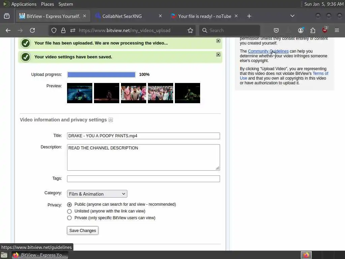Open the extensions puzzle-piece icon
This screenshot has width=345, height=259.
coord(313,30)
